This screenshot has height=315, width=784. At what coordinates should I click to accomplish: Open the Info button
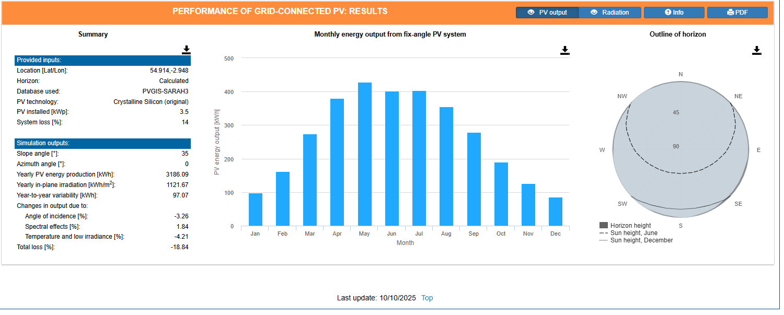(674, 13)
